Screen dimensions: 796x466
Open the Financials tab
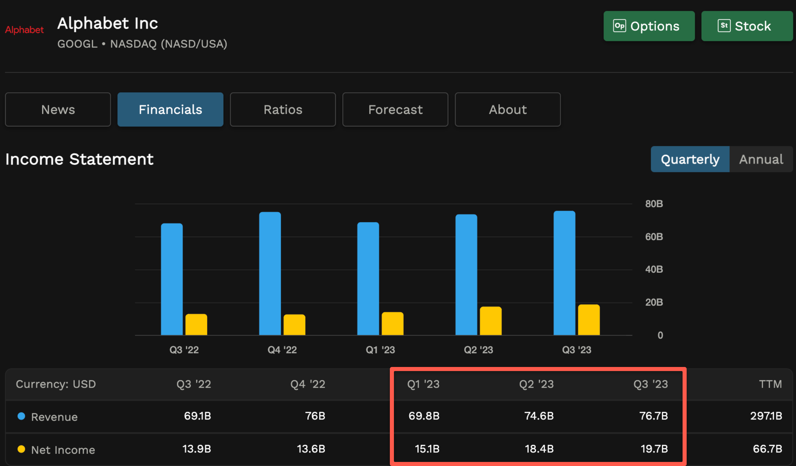(x=170, y=109)
